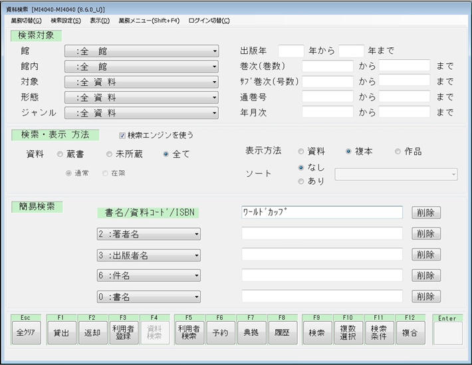The width and height of the screenshot is (472, 365).
Task: Click サブ巻次(号数) from field
Action: 328,81
